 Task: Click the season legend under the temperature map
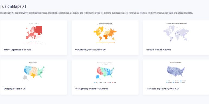105,82
